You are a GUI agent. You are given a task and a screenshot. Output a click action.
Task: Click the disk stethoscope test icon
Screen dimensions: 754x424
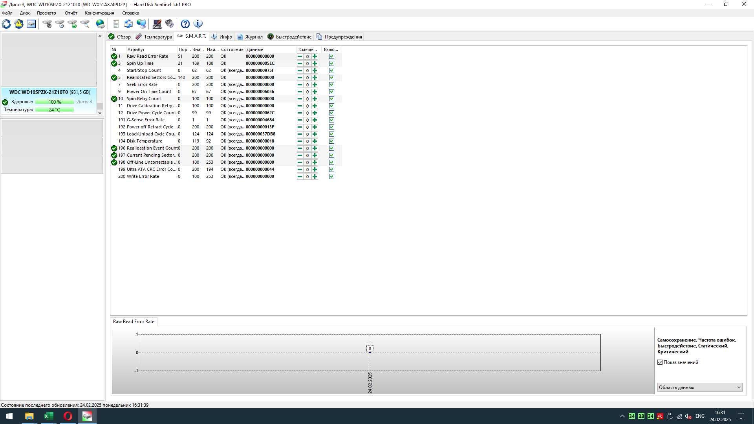pyautogui.click(x=47, y=24)
